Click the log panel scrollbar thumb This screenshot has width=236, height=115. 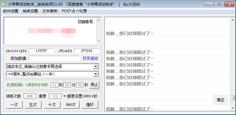tap(233, 98)
